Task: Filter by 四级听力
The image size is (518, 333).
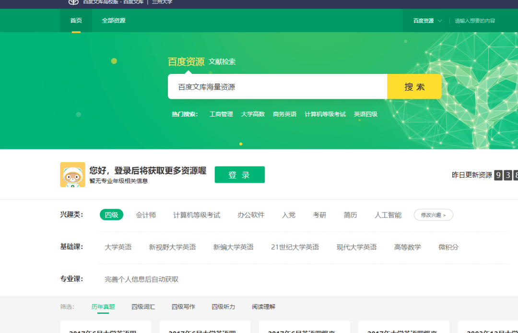Action: pyautogui.click(x=224, y=307)
